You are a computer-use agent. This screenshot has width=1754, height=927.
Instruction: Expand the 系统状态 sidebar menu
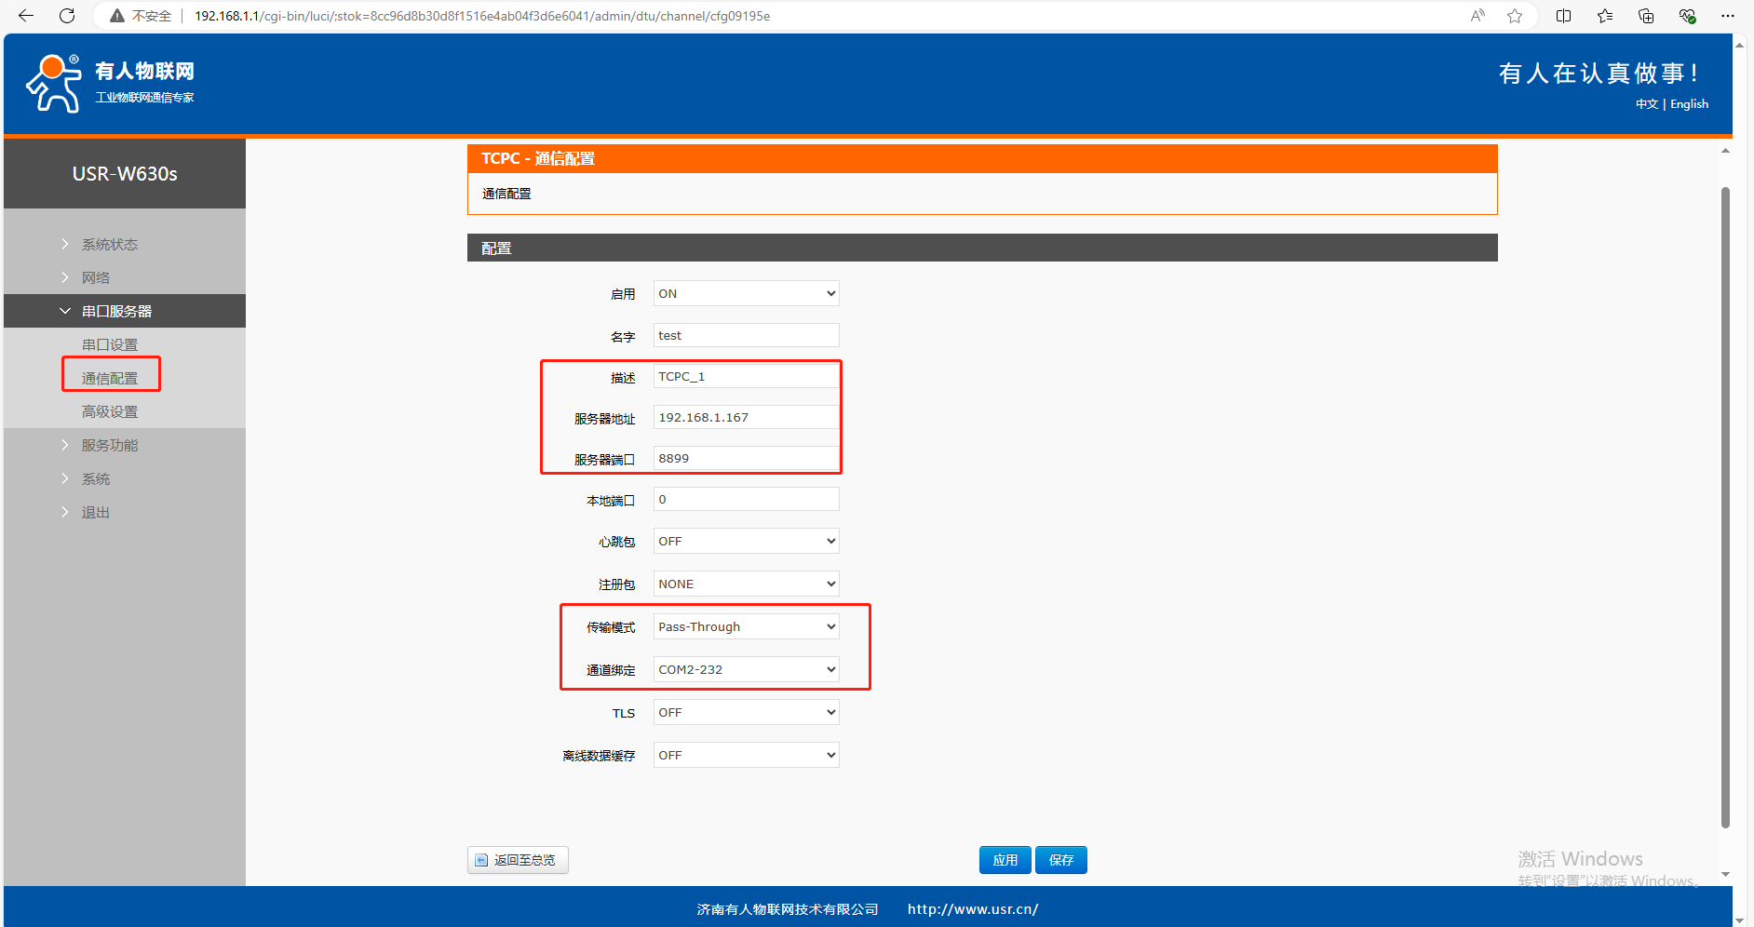pos(109,244)
